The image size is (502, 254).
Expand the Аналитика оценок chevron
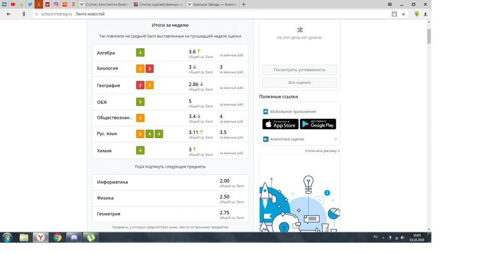(x=335, y=139)
